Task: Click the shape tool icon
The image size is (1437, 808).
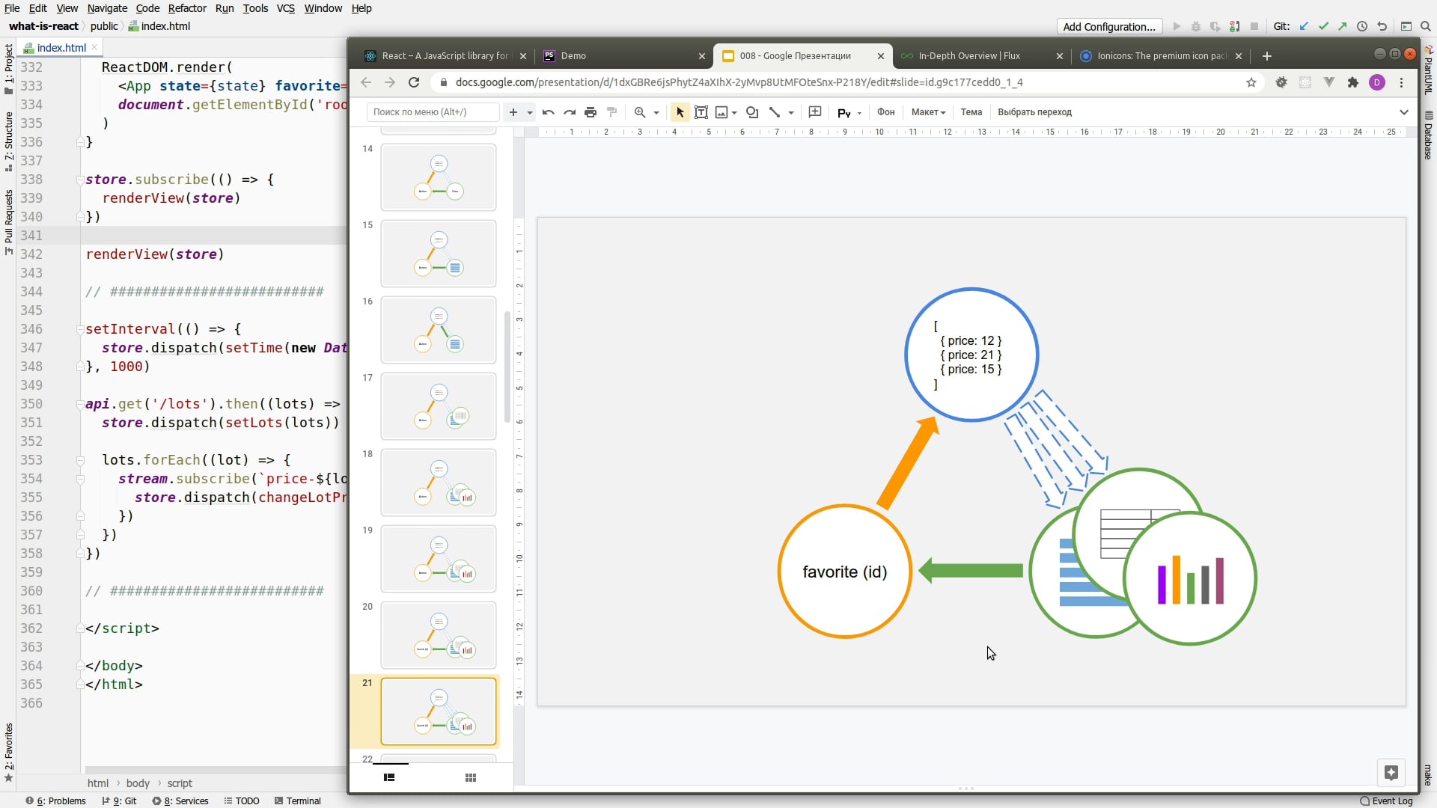Action: coord(752,112)
